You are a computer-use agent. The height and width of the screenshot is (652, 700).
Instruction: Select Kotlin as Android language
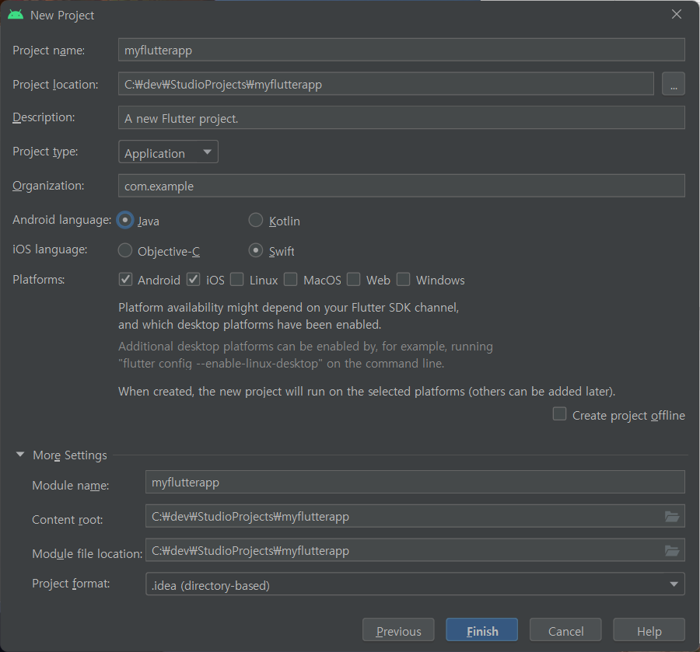tap(255, 220)
